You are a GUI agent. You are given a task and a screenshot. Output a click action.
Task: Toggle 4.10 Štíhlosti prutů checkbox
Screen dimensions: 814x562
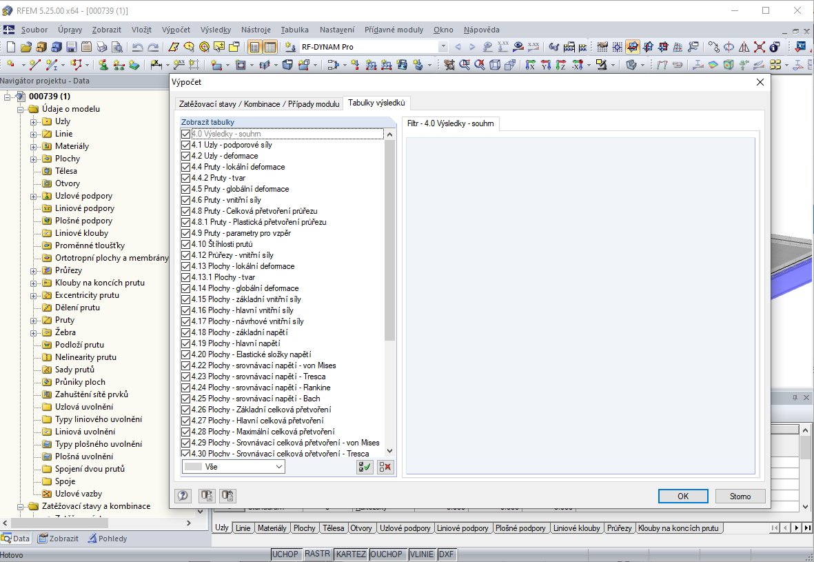[186, 244]
